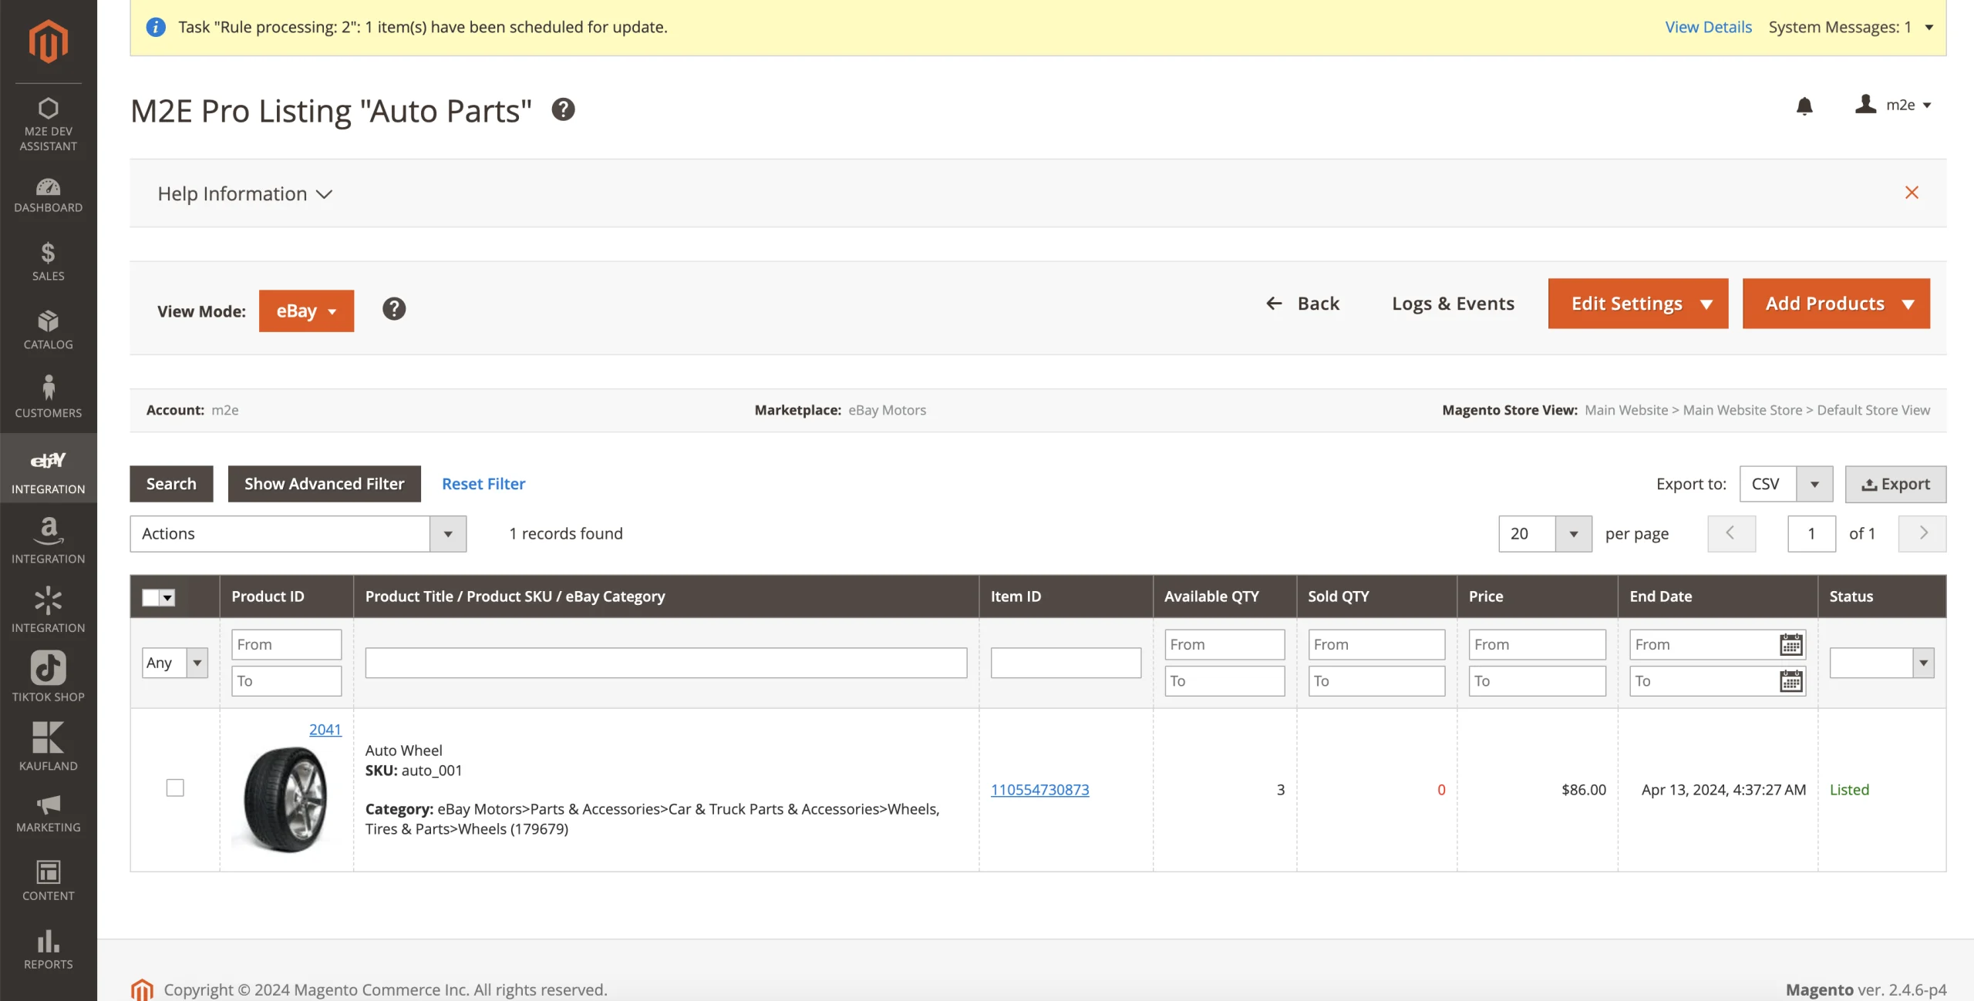Click View Mode help question icon
1974x1001 pixels.
pos(393,309)
